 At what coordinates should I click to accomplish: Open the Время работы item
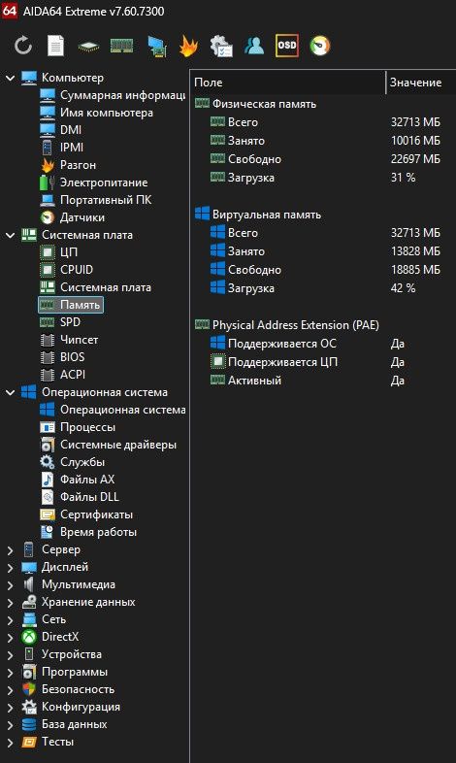pyautogui.click(x=88, y=532)
